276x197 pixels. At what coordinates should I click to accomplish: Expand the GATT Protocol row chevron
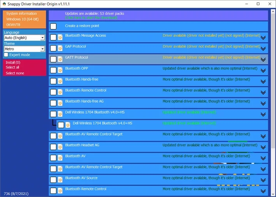click(263, 60)
